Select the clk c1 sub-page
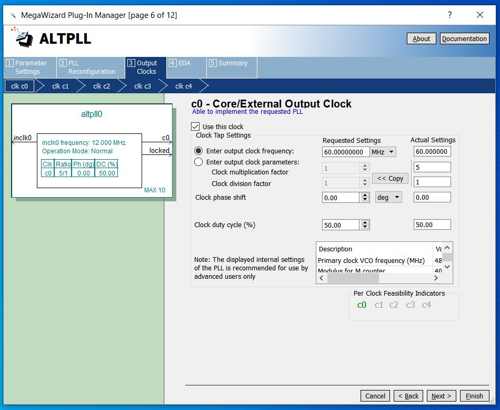The width and height of the screenshot is (500, 410). coord(61,86)
